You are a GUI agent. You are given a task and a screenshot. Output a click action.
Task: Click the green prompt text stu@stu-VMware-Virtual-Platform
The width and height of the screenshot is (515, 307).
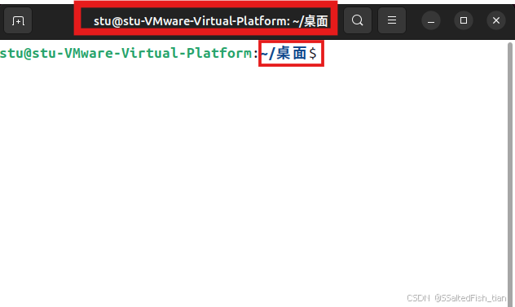[x=125, y=53]
